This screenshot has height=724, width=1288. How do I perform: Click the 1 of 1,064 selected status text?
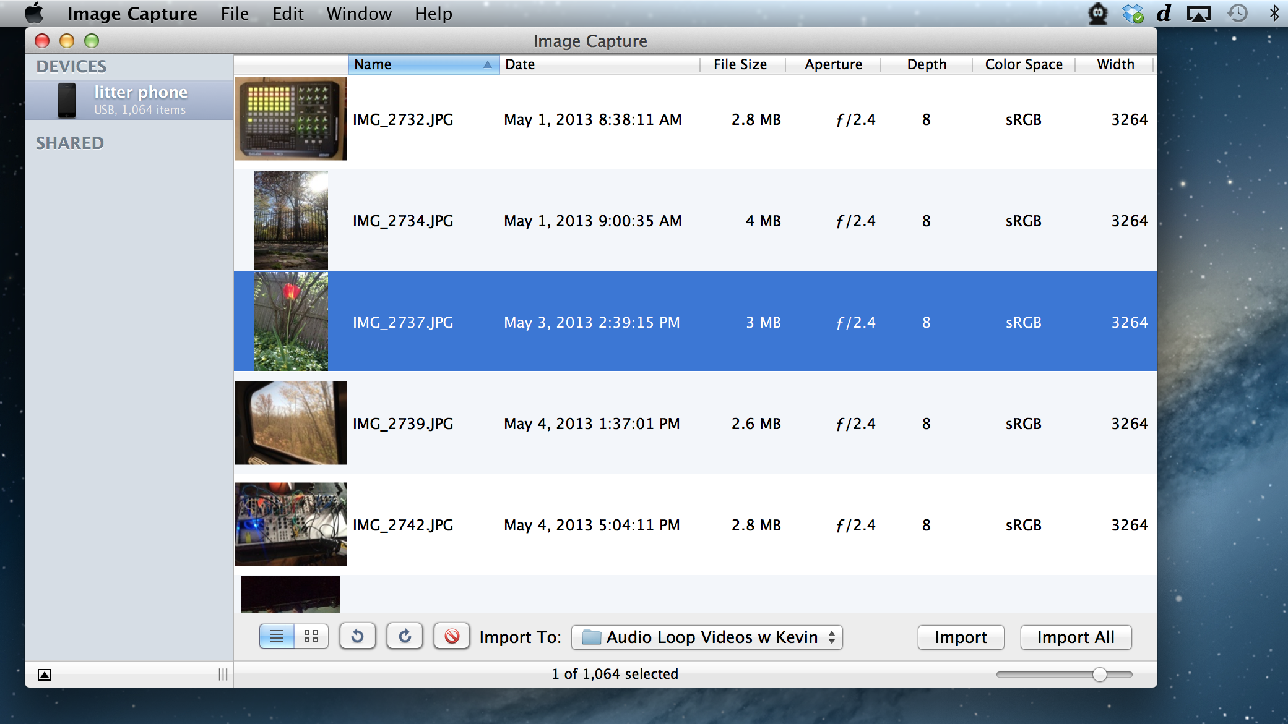coord(615,674)
